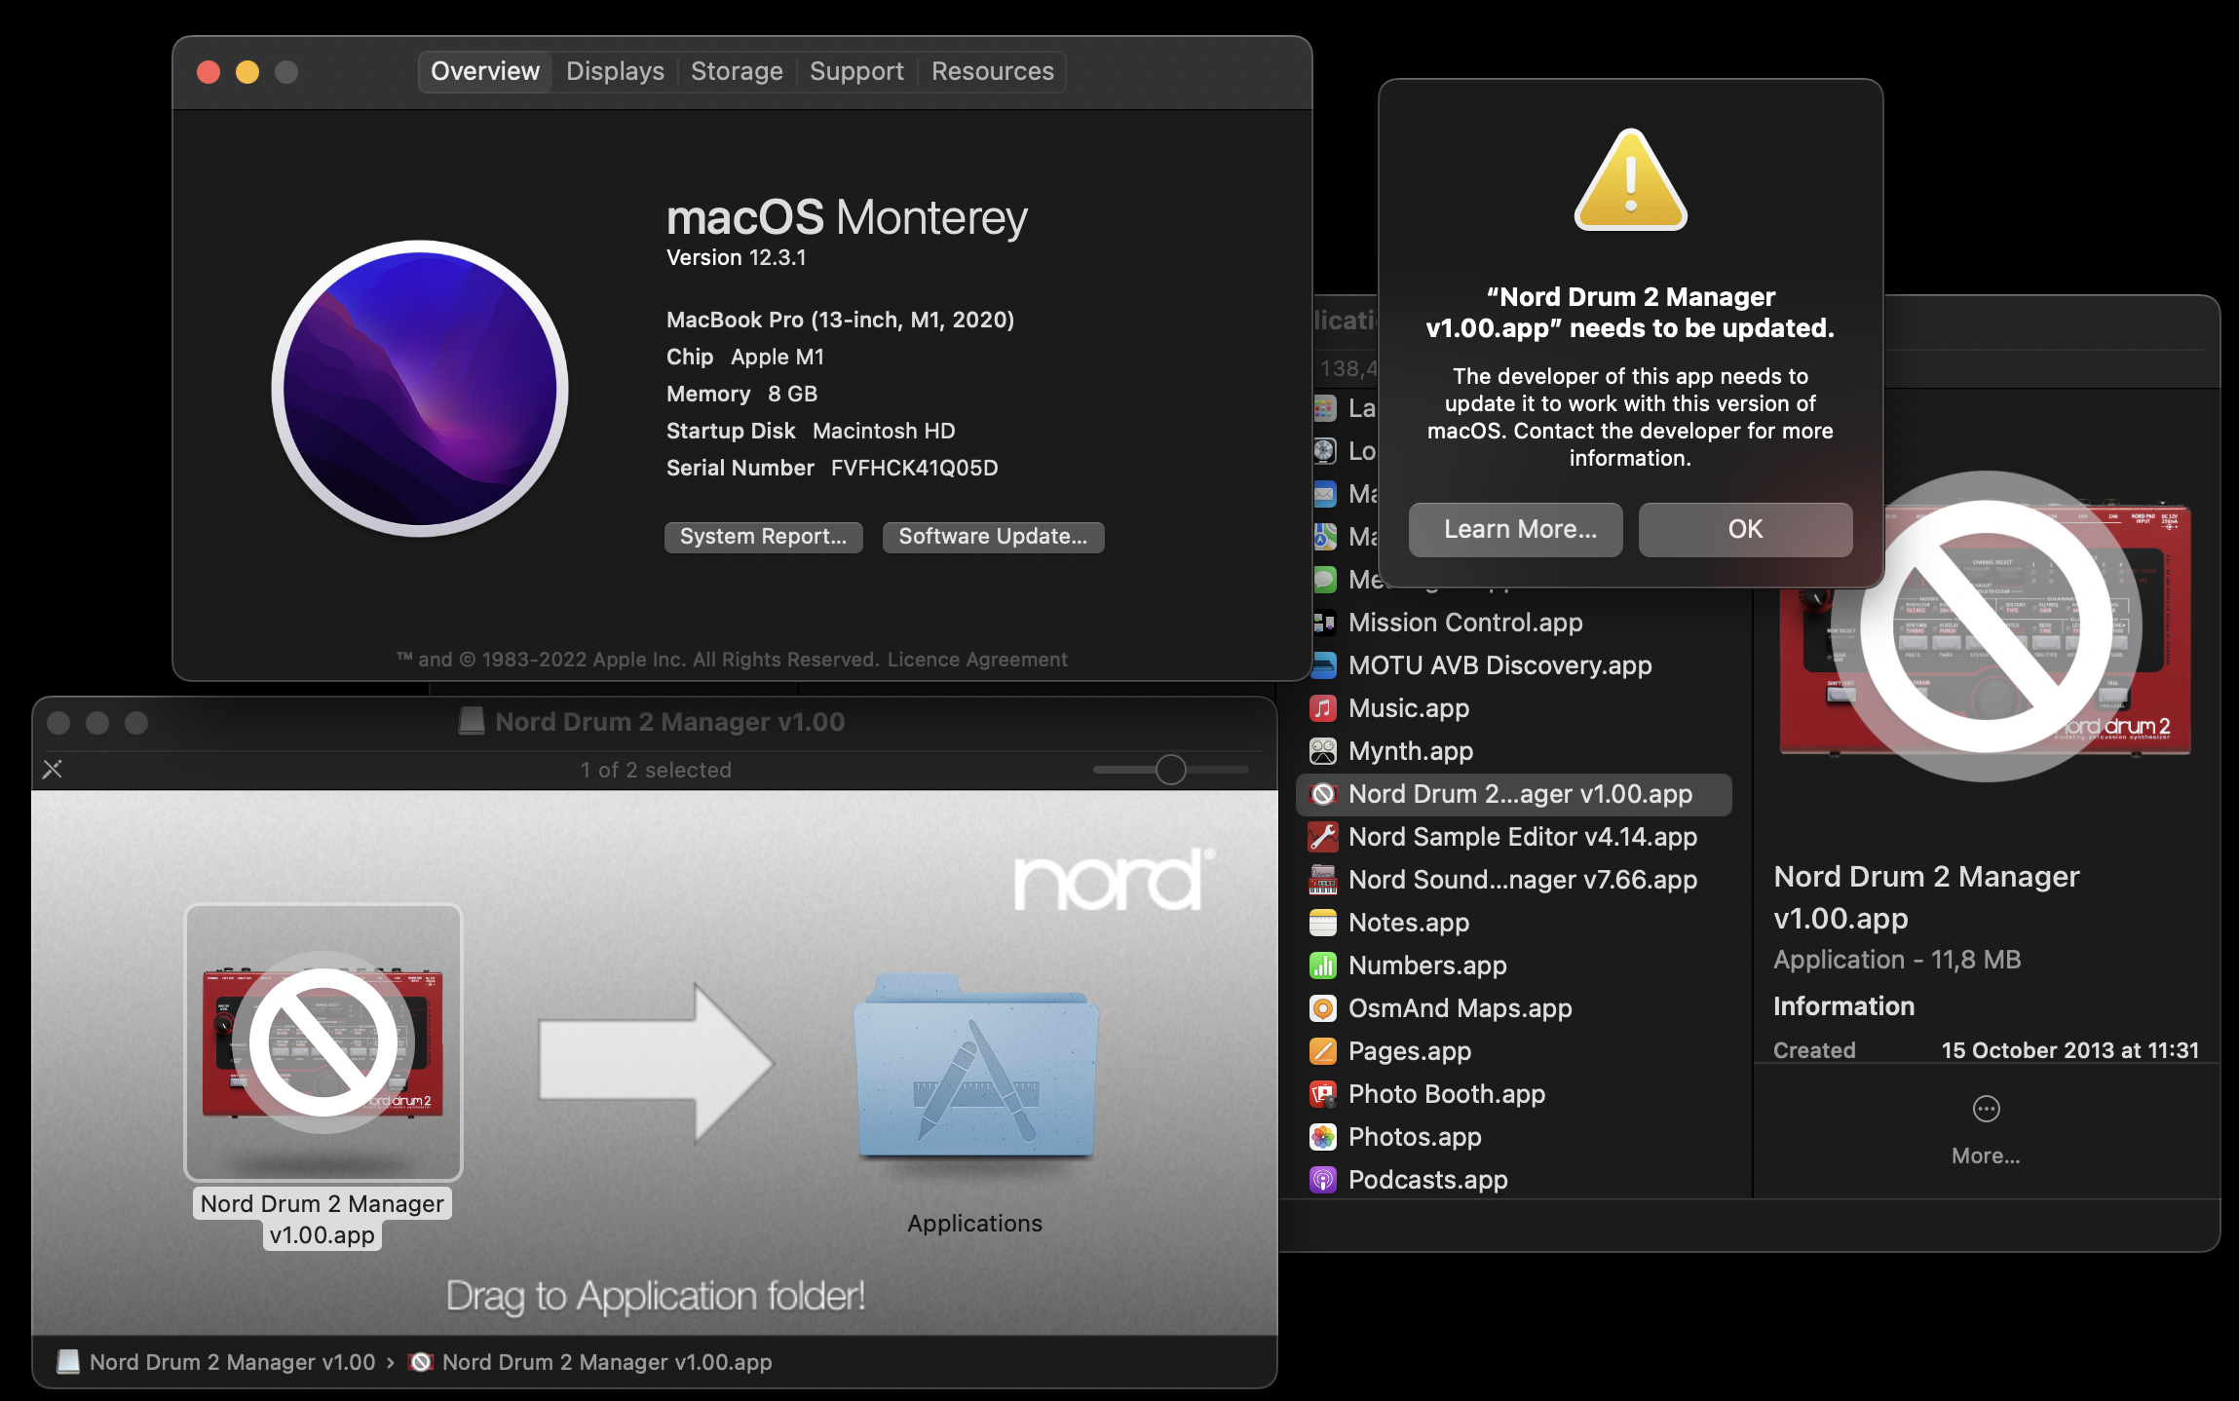
Task: Click the macOS Monterey logo in About This Mac
Action: [x=420, y=389]
